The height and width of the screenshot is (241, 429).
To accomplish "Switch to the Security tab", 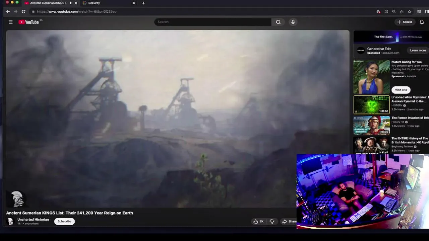I will [x=109, y=3].
